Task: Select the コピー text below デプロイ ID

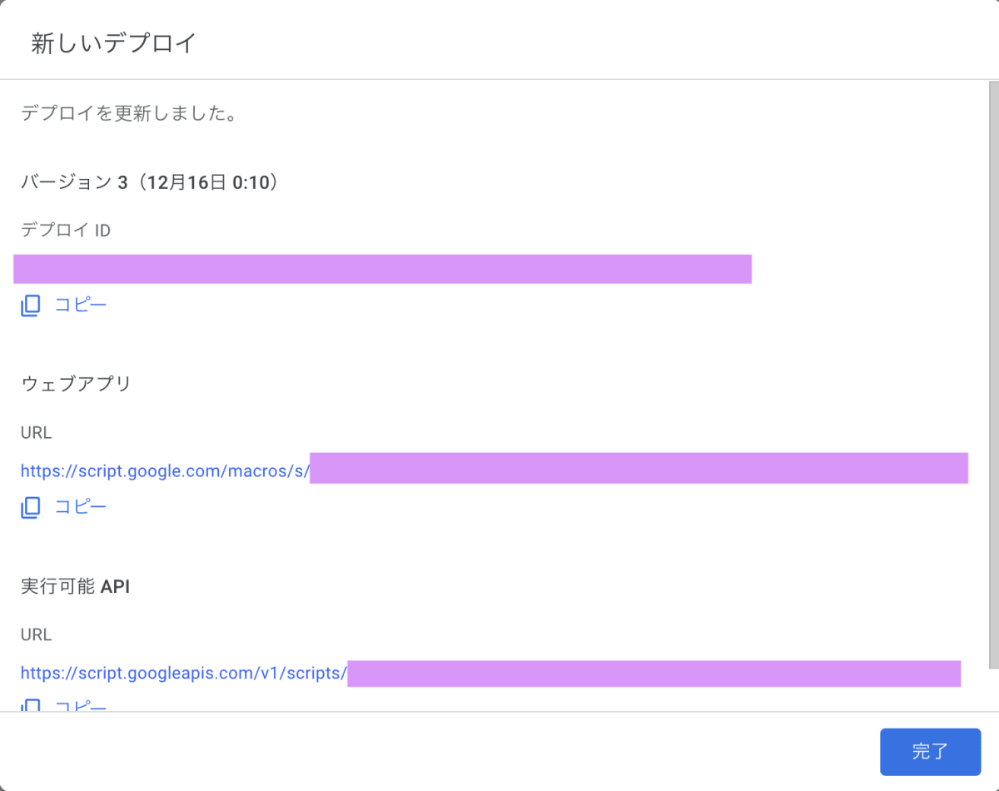Action: (x=81, y=305)
